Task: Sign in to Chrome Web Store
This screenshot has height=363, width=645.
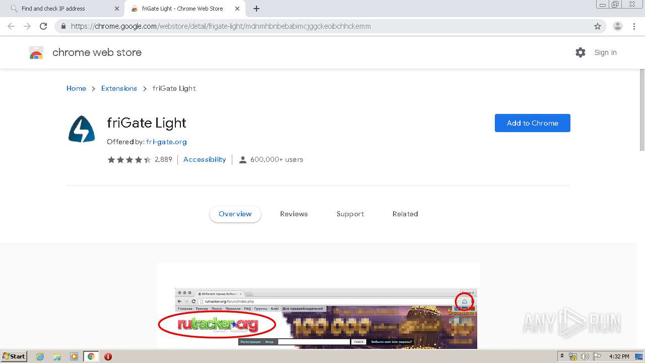Action: (605, 52)
